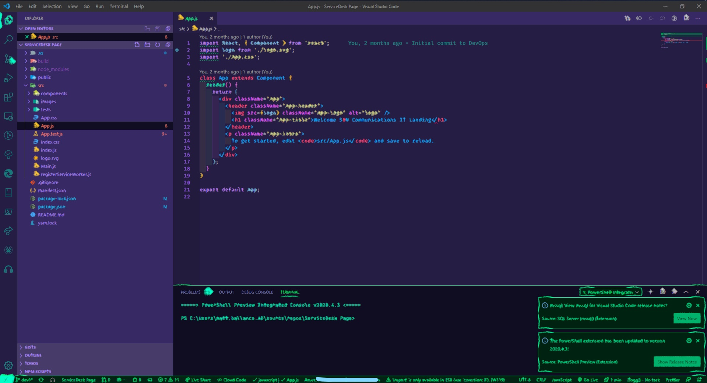
Task: Change CRLF line ending in status bar
Action: coord(541,380)
